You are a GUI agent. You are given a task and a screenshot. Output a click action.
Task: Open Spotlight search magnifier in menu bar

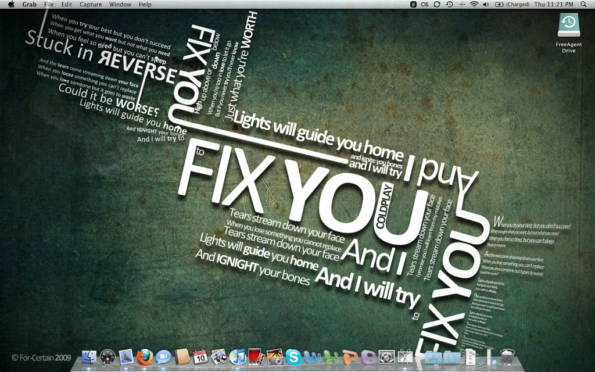click(583, 5)
